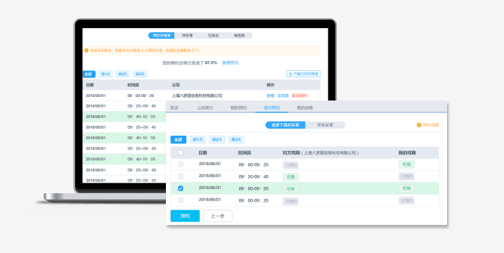Click the 继续预约 link

click(x=230, y=63)
